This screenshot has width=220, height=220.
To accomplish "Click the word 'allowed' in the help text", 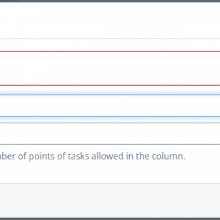I will point(107,156).
